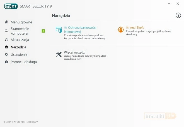Click the banking protection shield icon

click(x=59, y=30)
